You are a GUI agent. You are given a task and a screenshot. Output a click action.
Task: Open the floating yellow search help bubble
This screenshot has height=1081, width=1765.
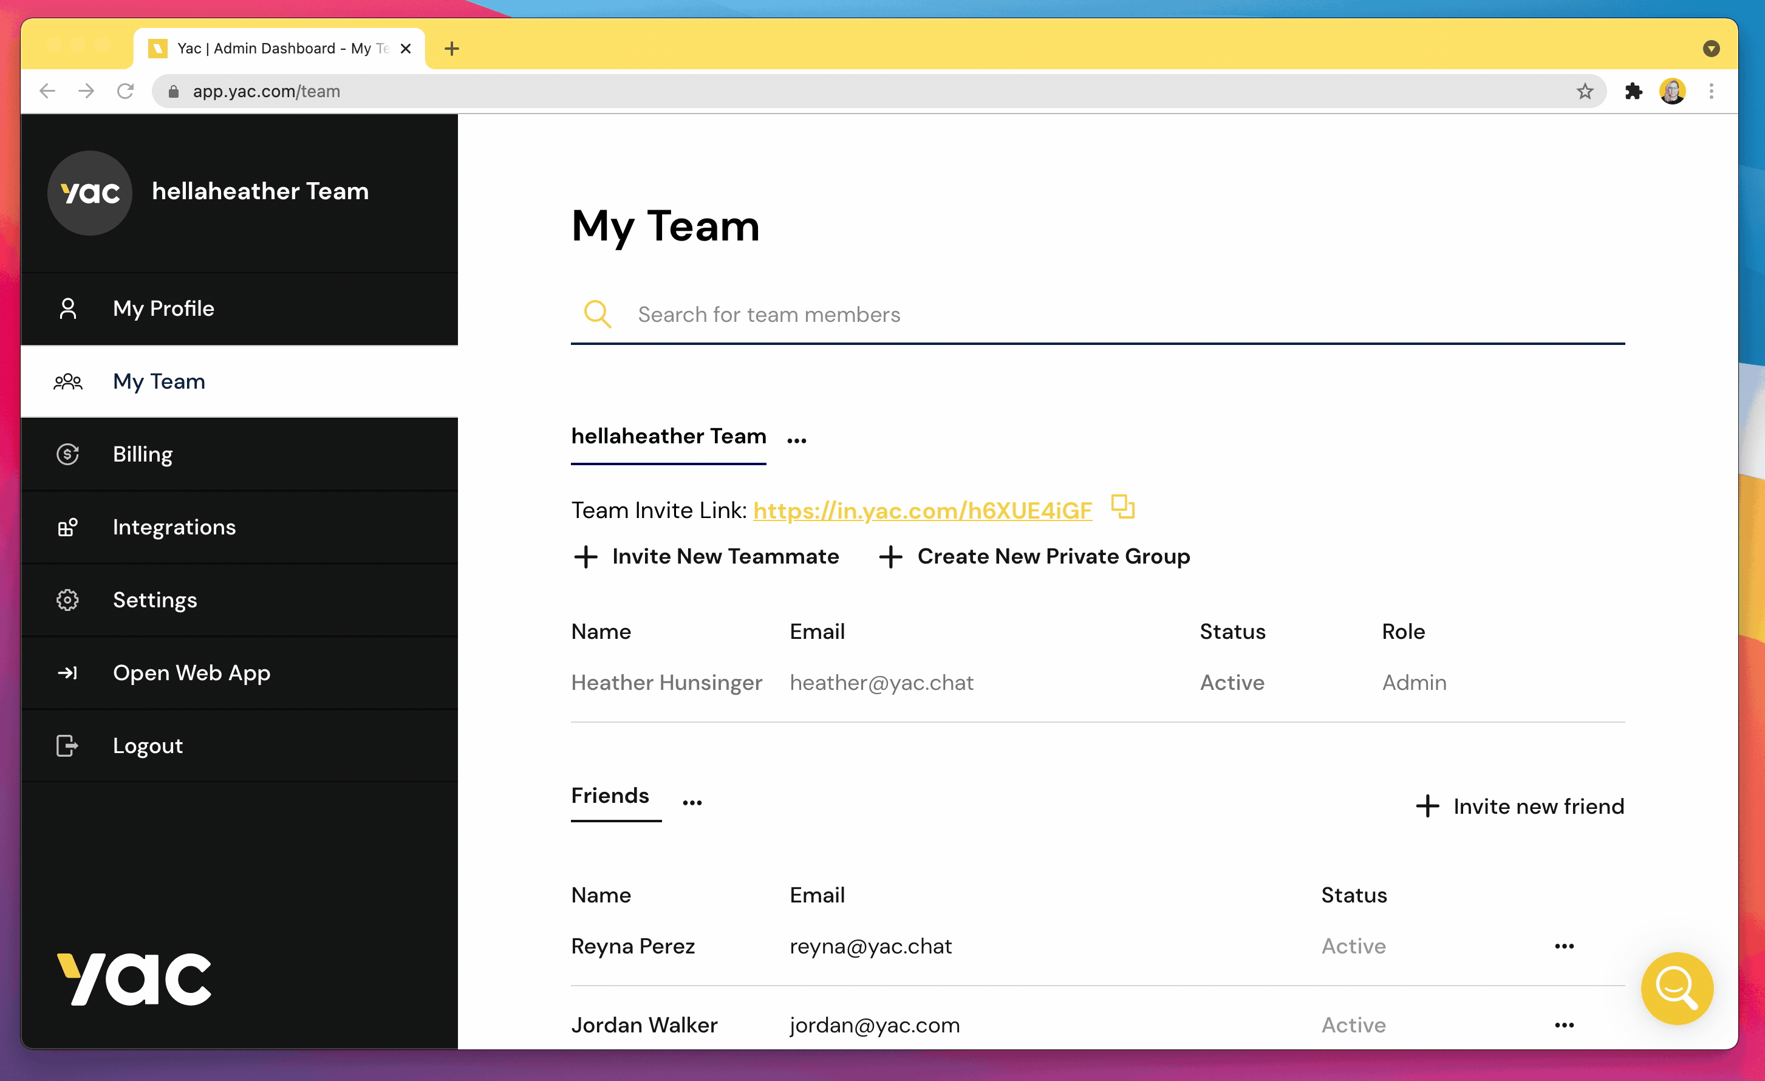[1677, 988]
